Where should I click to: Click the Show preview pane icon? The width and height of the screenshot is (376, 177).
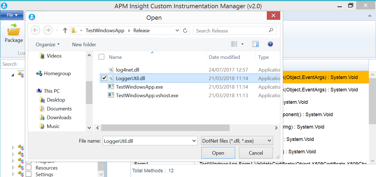coord(255,44)
